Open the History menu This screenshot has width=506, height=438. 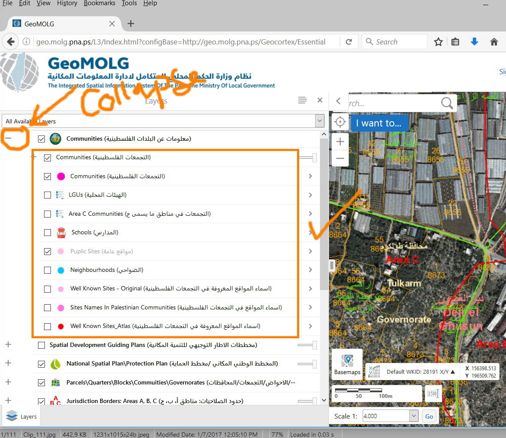tap(67, 3)
